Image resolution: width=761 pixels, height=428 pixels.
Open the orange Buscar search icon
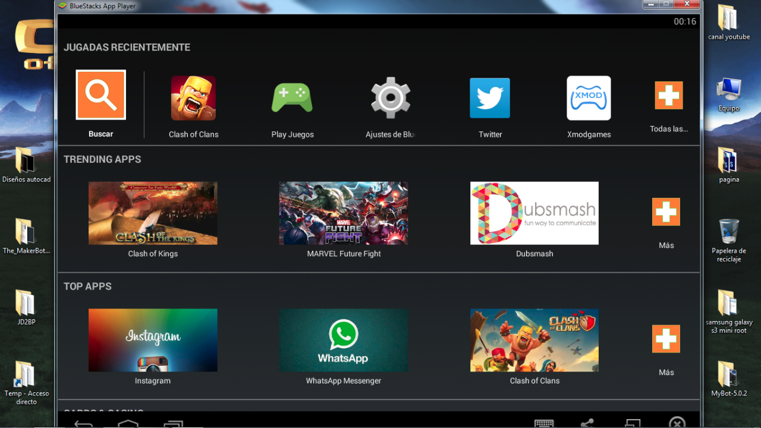point(100,95)
